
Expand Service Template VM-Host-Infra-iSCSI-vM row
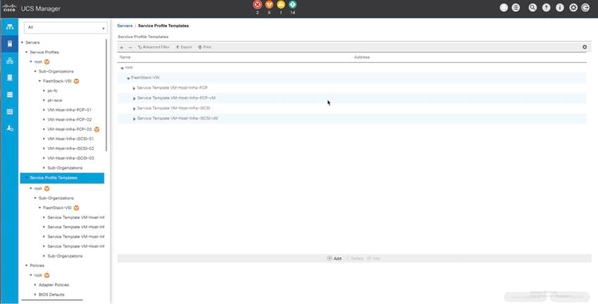pos(135,119)
